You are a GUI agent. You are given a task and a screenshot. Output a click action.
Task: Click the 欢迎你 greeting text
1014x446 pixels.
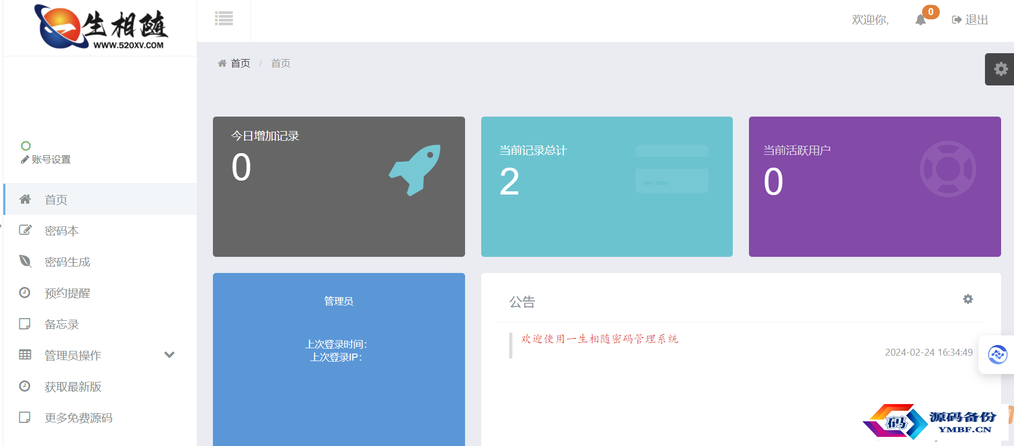pos(870,20)
